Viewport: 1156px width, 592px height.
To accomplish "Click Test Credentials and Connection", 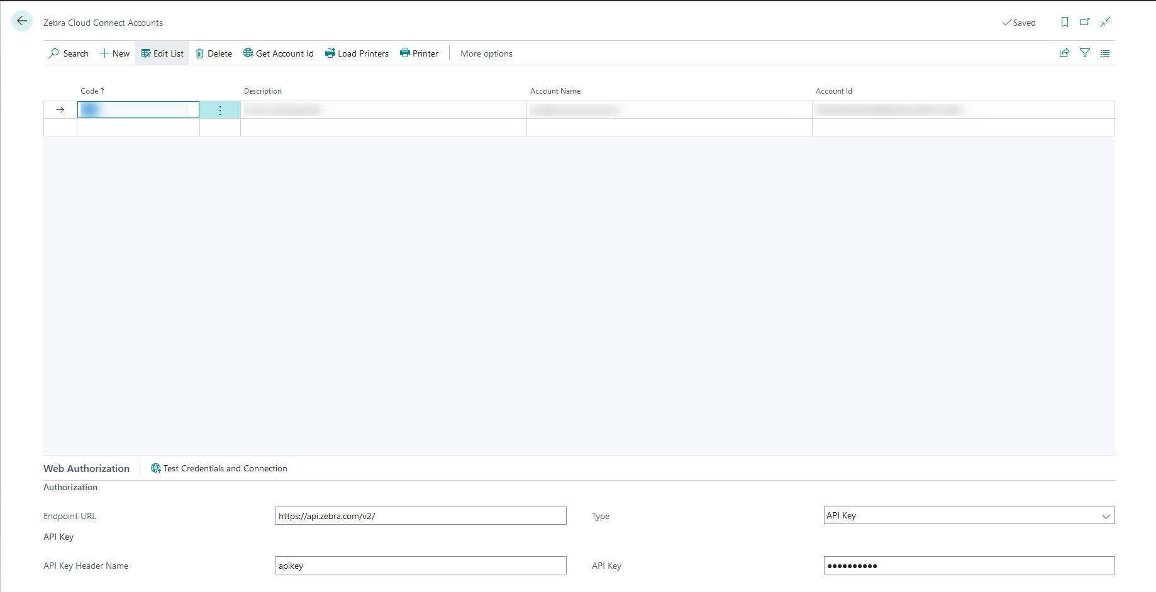I will point(219,468).
